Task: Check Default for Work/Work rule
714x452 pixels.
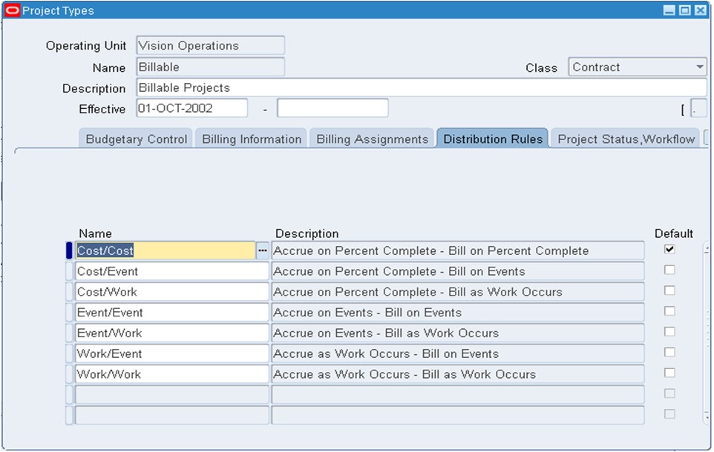Action: (670, 374)
